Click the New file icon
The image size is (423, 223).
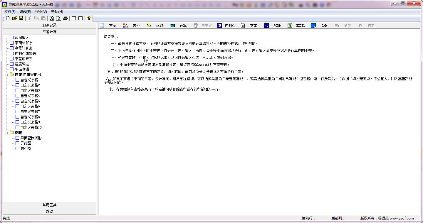8,18
